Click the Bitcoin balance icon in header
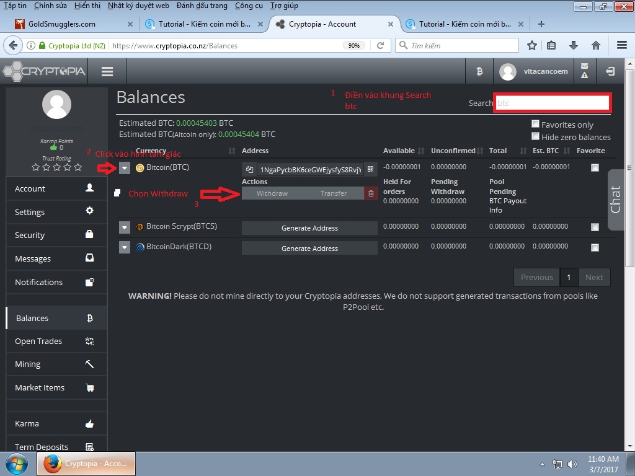This screenshot has height=476, width=635. point(479,71)
